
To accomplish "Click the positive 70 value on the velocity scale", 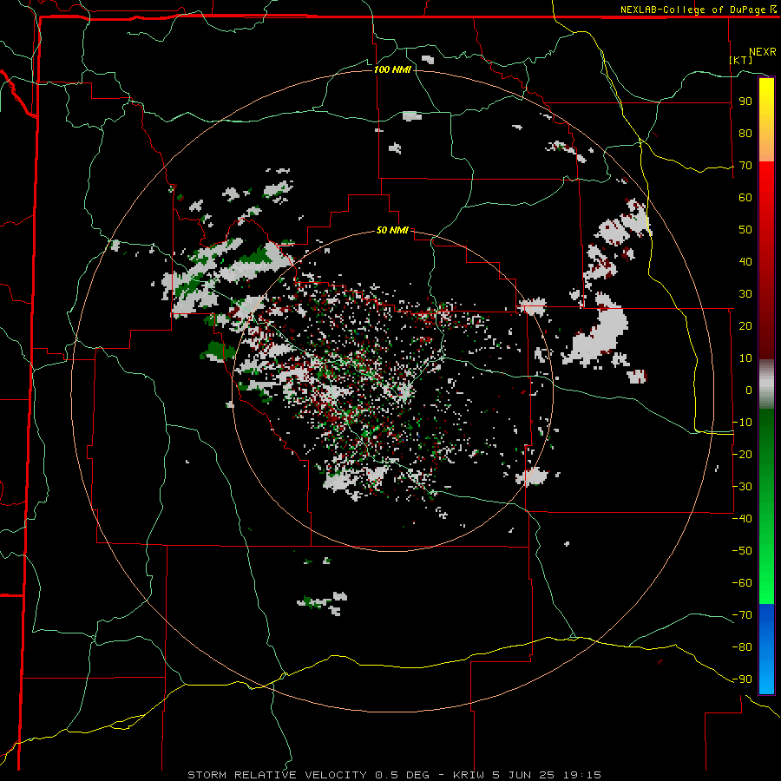I will pos(745,166).
